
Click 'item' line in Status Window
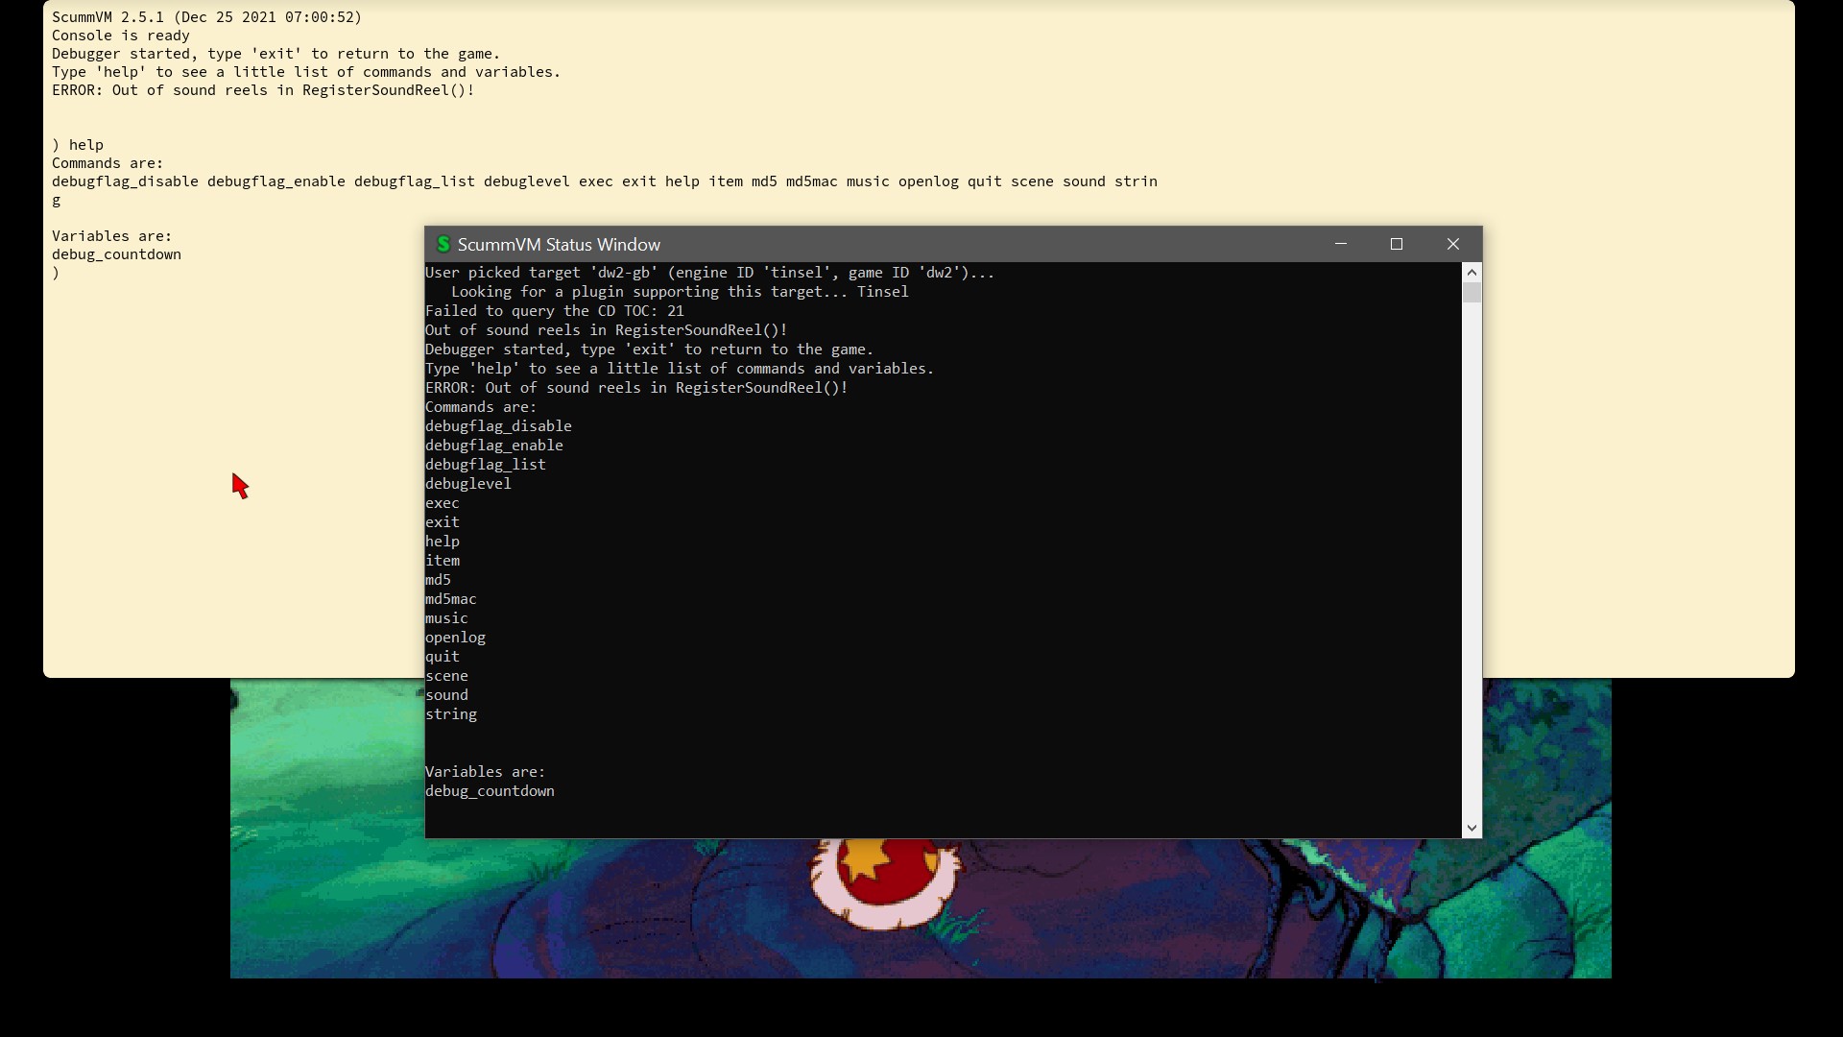pyautogui.click(x=443, y=561)
